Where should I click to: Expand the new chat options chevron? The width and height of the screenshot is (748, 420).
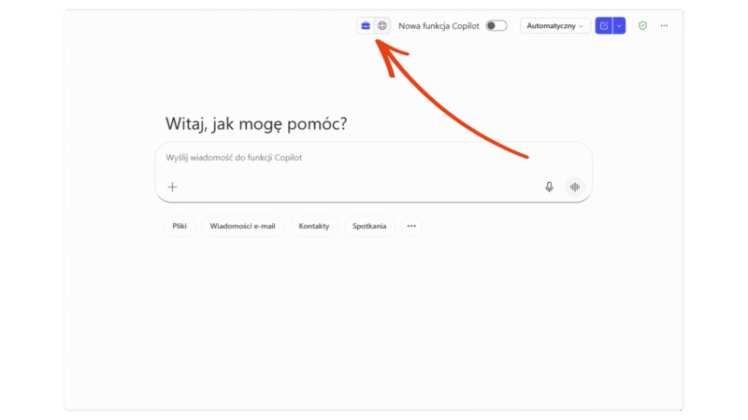[x=619, y=26]
